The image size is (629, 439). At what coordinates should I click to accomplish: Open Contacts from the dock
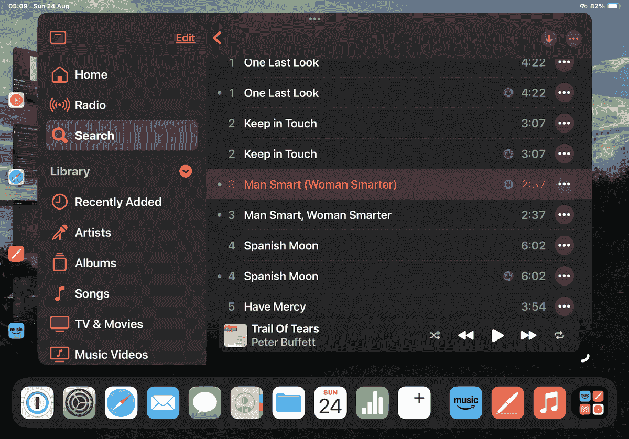247,403
